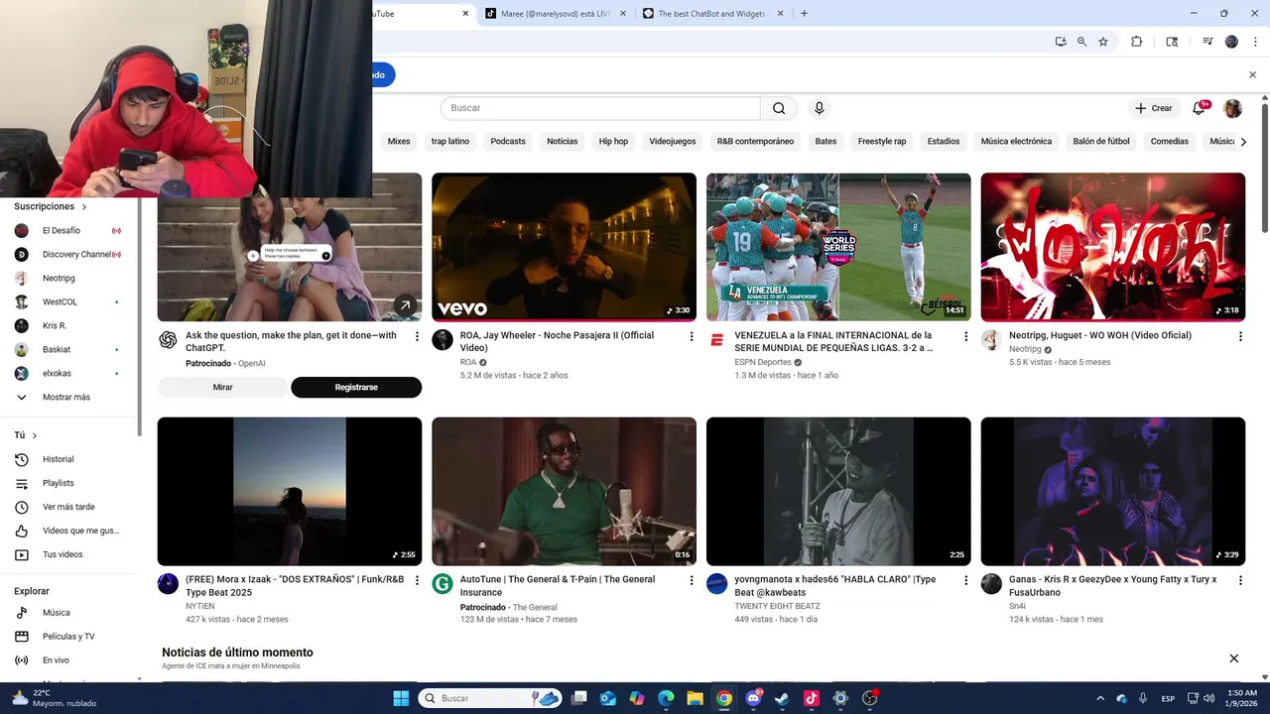This screenshot has width=1270, height=714.
Task: Switch to The best ChatBot and Widgets tab
Action: [x=713, y=14]
